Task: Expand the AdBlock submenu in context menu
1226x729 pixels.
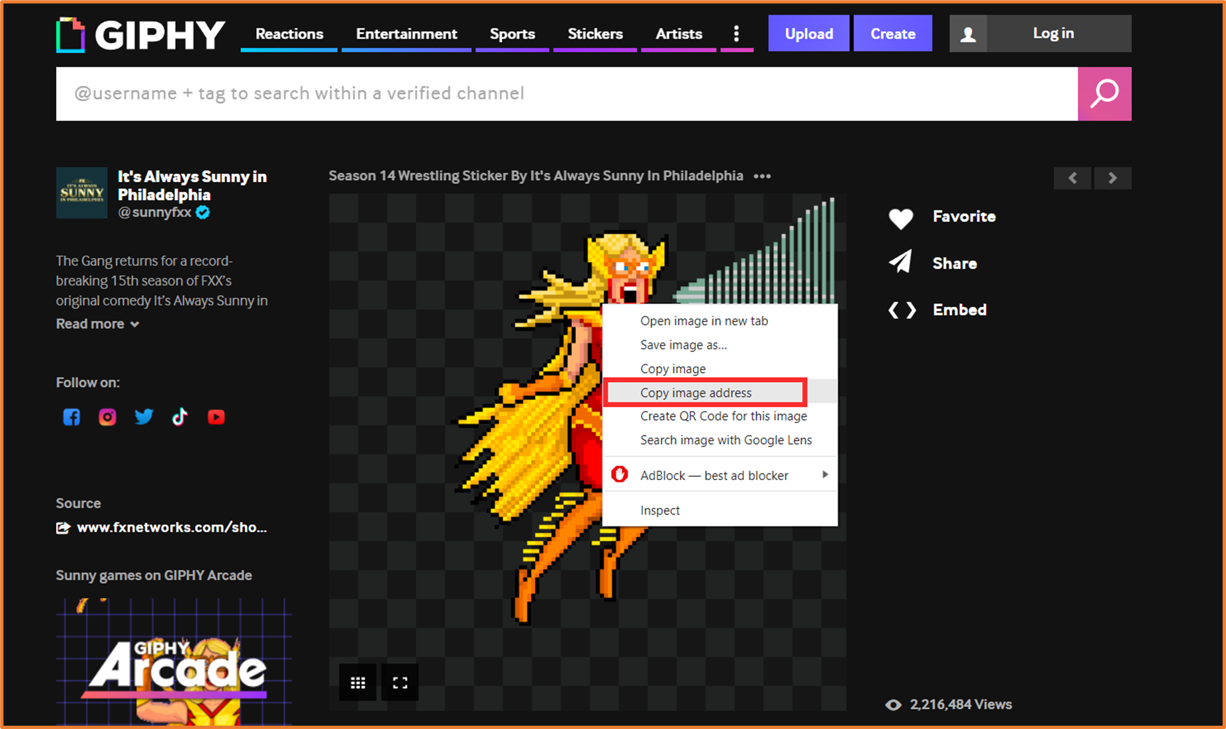Action: [825, 475]
